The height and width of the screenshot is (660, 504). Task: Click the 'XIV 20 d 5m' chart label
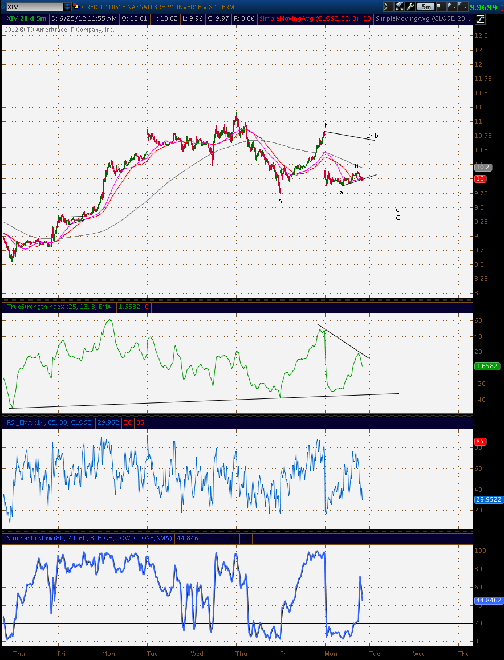[26, 18]
